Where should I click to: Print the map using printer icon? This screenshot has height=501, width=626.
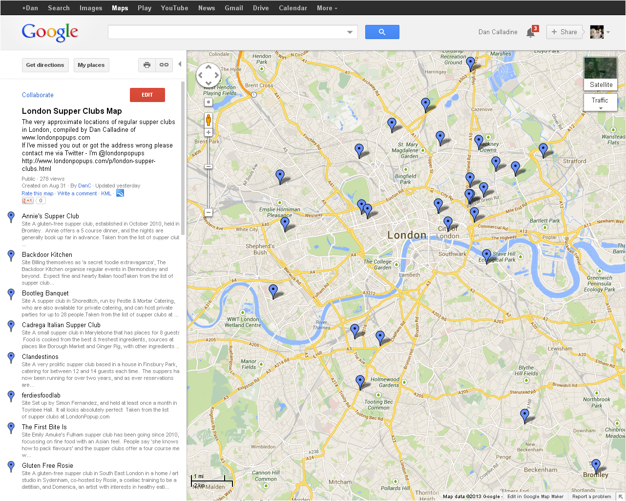tap(147, 65)
